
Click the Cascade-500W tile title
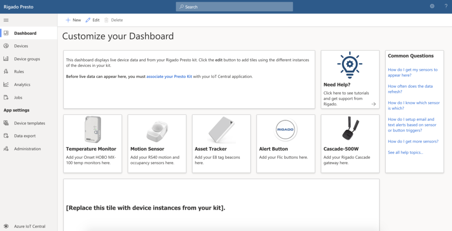click(x=341, y=149)
